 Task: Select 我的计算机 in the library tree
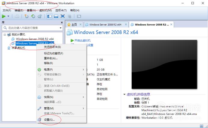[x=18, y=34]
